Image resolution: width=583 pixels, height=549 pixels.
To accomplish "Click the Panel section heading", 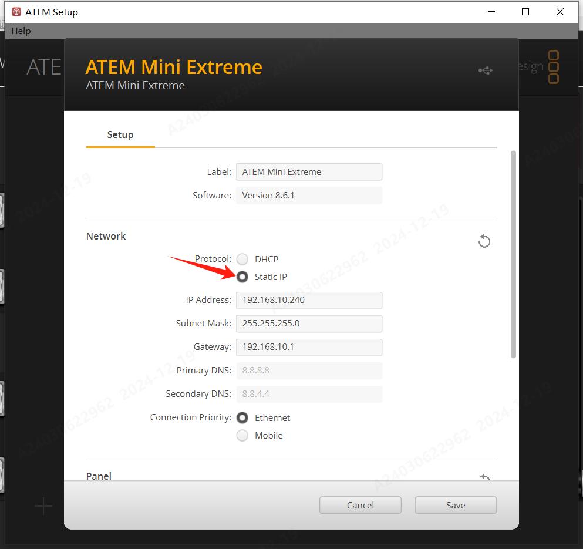I will [x=99, y=476].
